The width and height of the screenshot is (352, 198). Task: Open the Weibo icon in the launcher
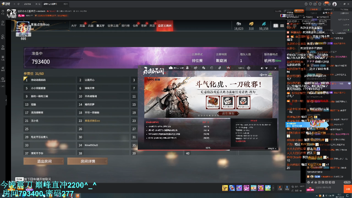[195, 68]
